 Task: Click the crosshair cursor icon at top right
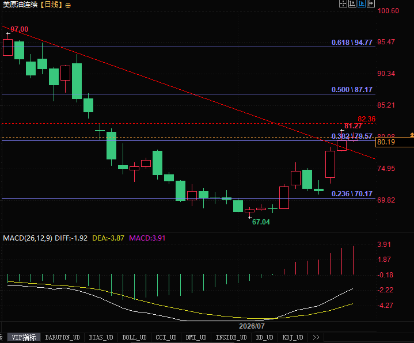(343, 3)
